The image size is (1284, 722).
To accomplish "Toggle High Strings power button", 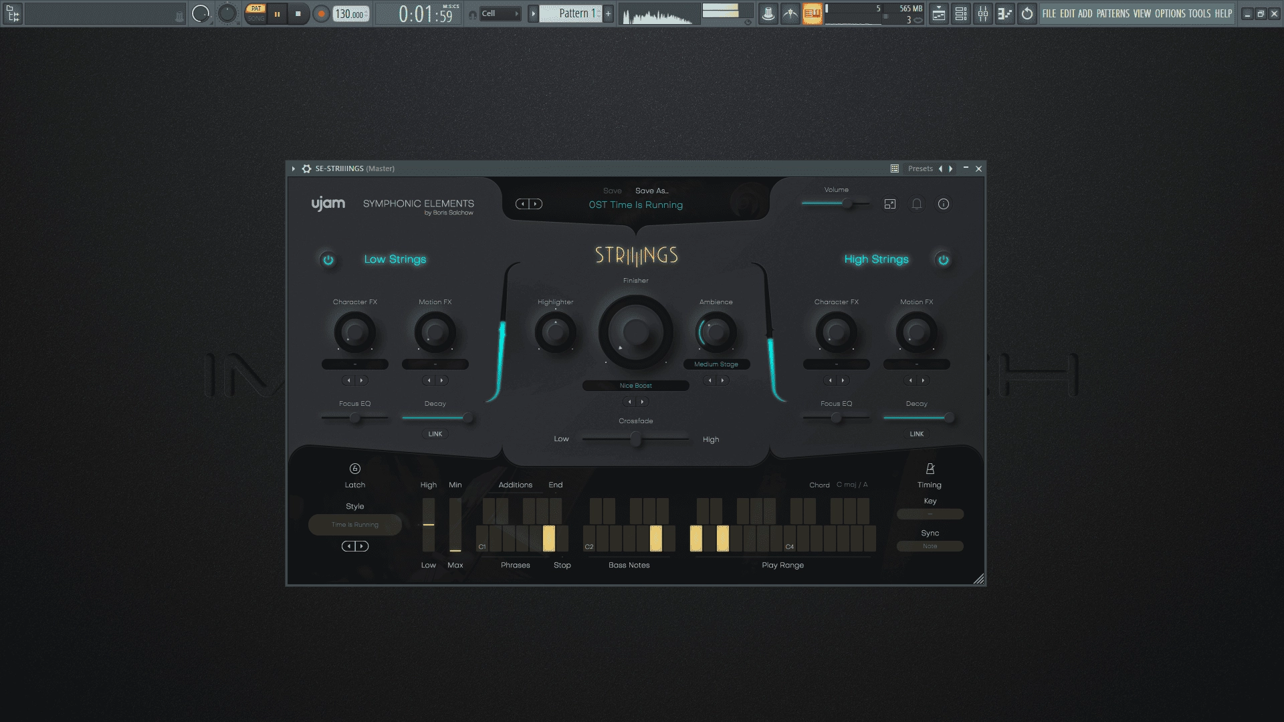I will pyautogui.click(x=944, y=259).
